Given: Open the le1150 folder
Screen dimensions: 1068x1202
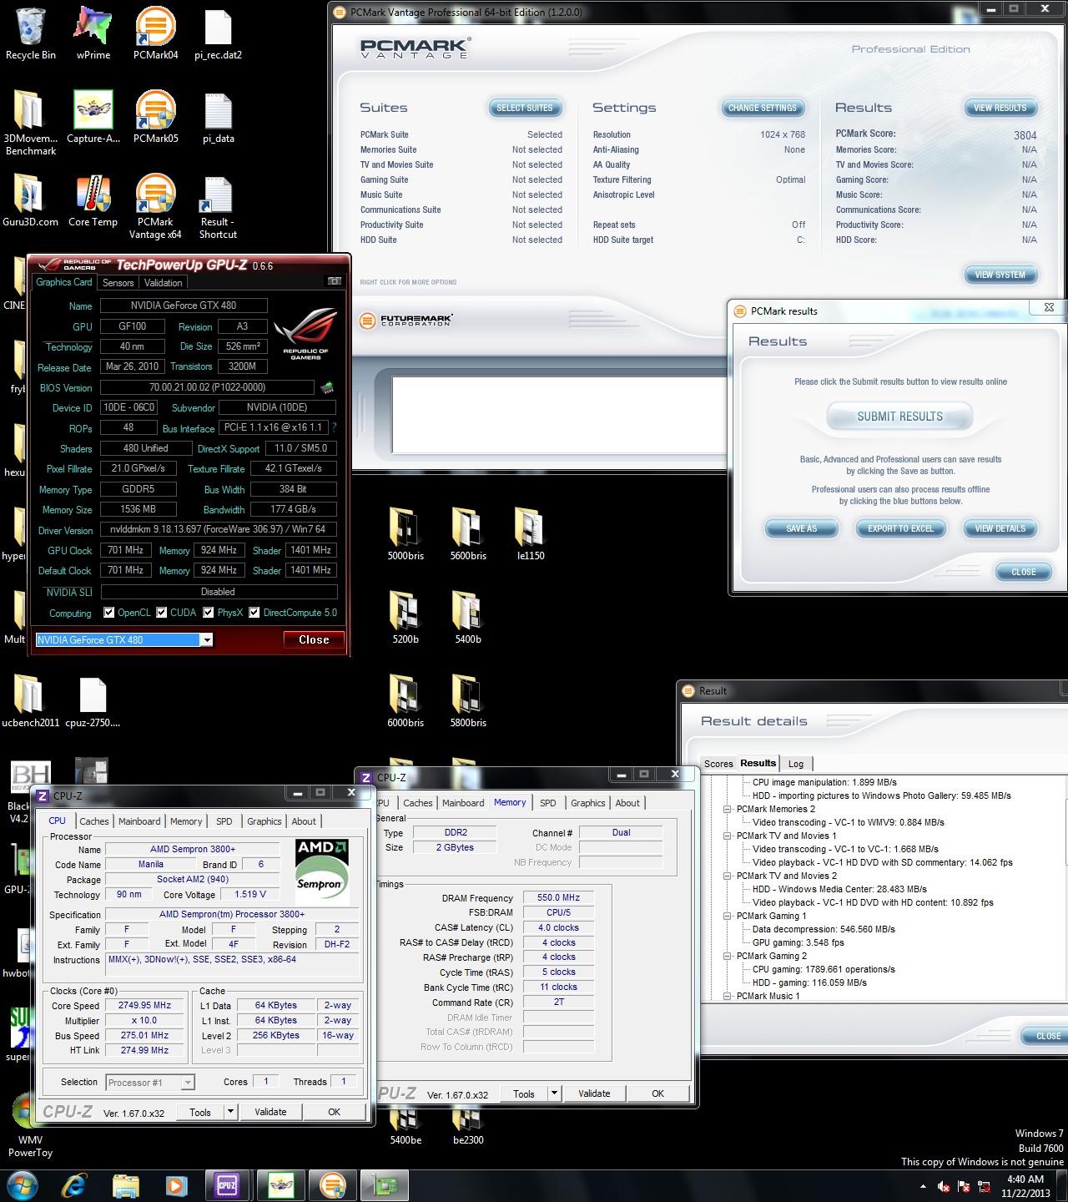Looking at the screenshot, I should (531, 534).
